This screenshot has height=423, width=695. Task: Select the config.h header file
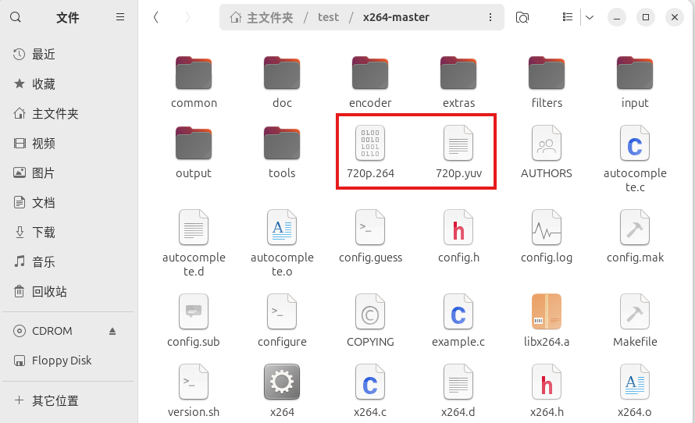458,237
